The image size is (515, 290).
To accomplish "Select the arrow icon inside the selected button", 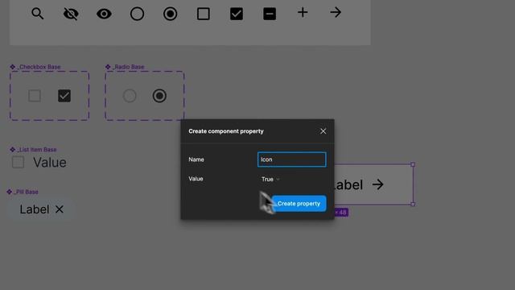I will tap(378, 184).
